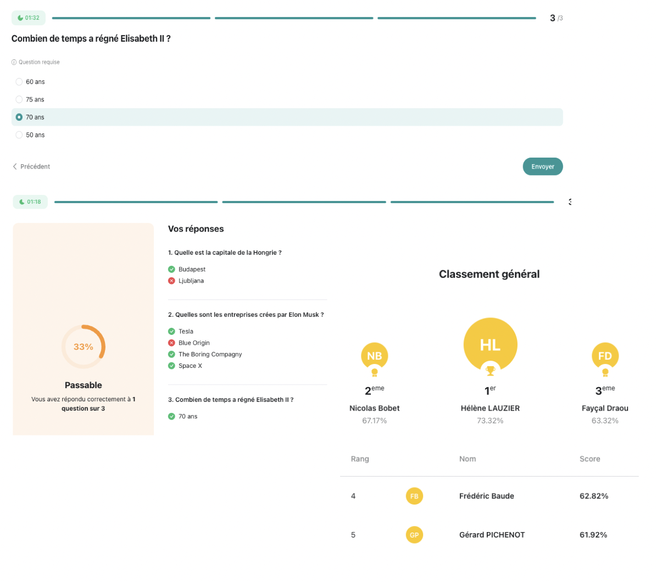
Task: Click the chevron on the Précédent control
Action: click(15, 166)
